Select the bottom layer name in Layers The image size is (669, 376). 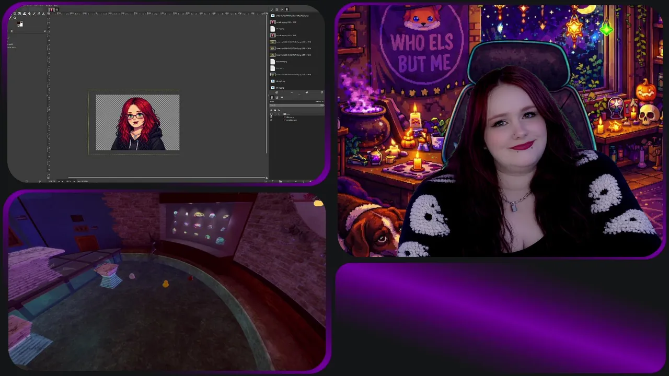pos(291,120)
